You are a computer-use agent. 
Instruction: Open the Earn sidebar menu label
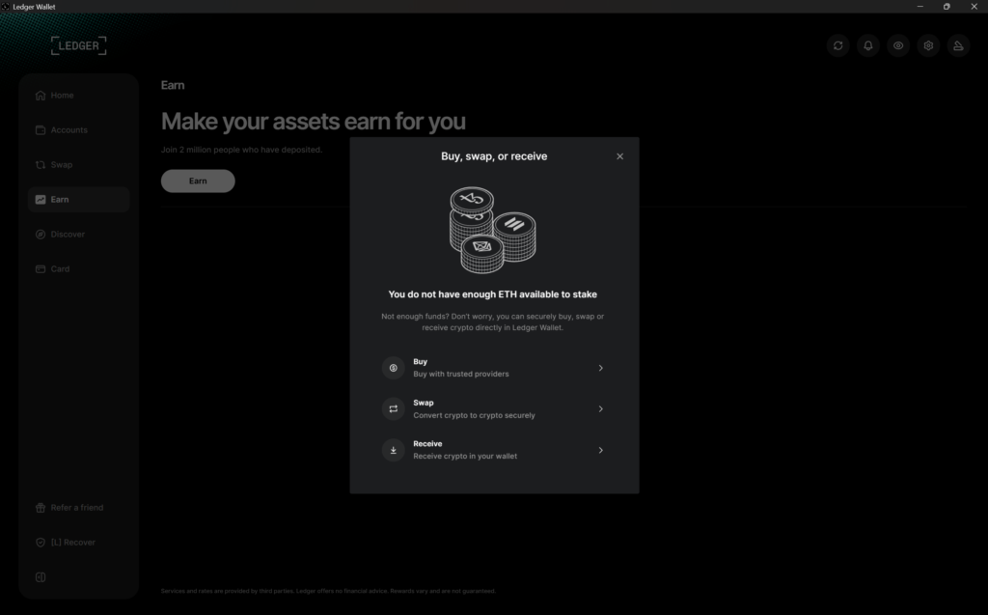[60, 199]
